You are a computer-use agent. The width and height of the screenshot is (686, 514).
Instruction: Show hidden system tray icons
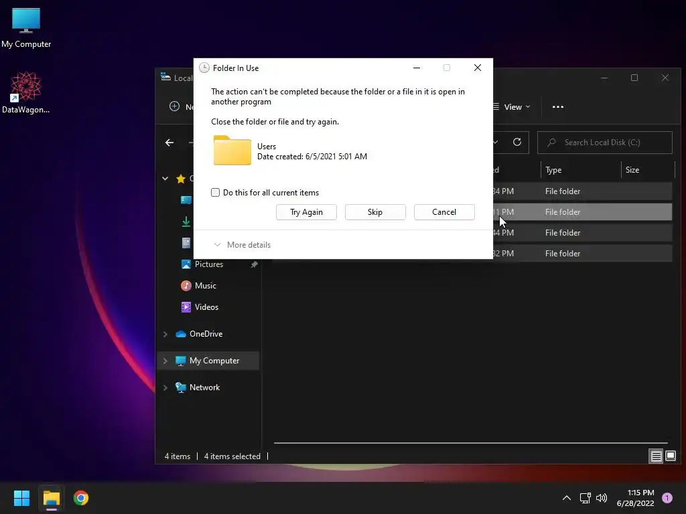click(567, 498)
